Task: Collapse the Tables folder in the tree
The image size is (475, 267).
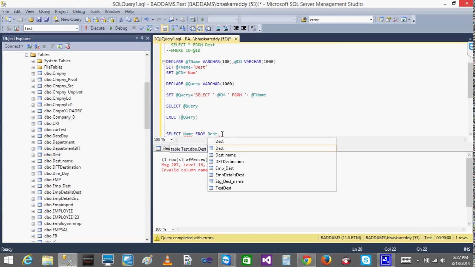Action: 27,55
